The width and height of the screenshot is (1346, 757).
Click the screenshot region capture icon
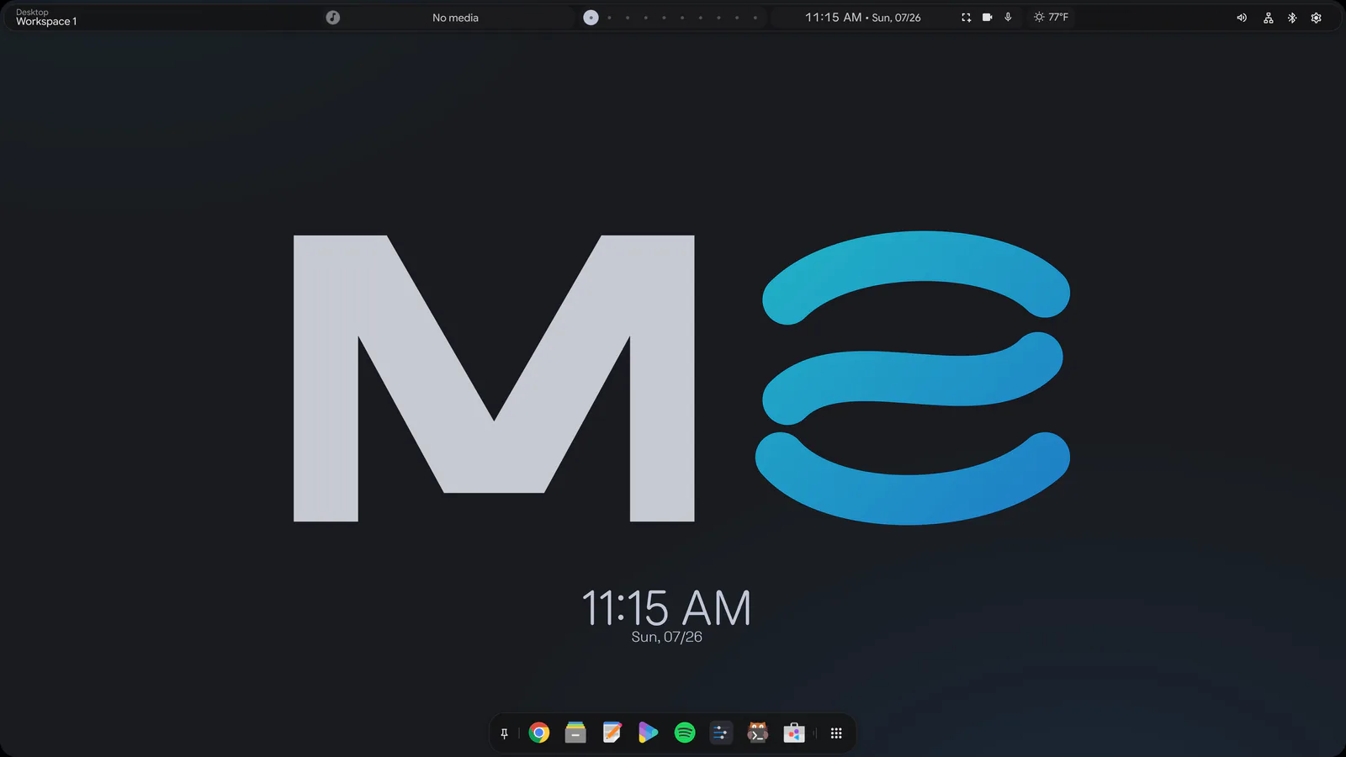966,18
